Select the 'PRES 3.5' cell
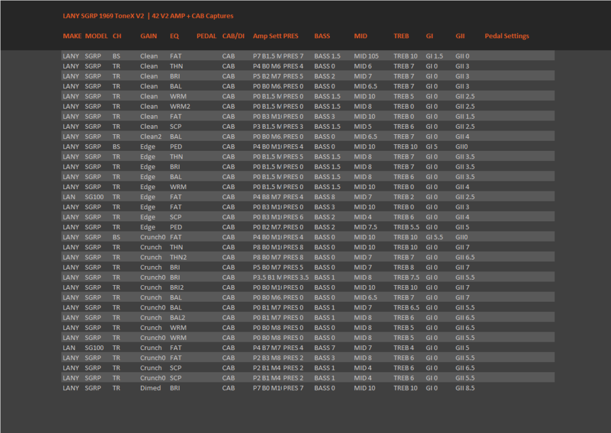611x433 pixels. [x=296, y=277]
